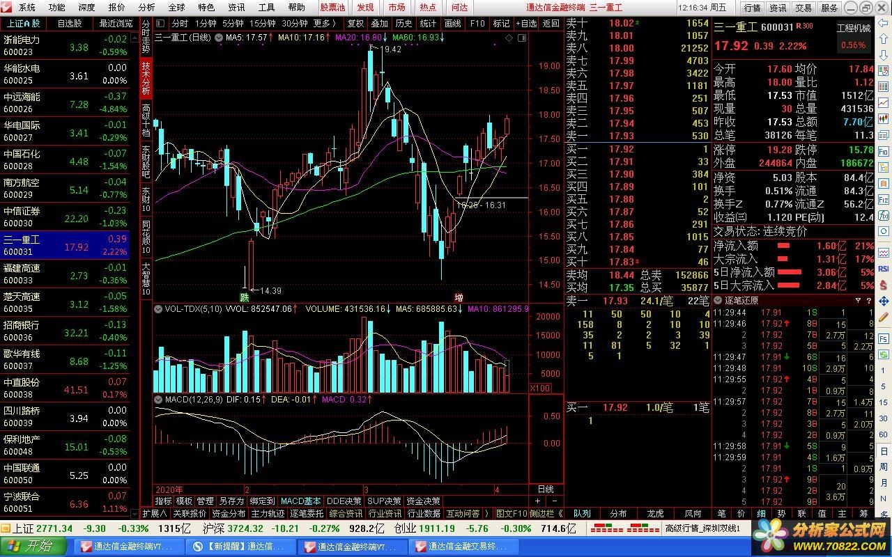Screen dimensions: 892x557
Task: Toggle the panel layout icon at chart top-right
Action: 522,38
